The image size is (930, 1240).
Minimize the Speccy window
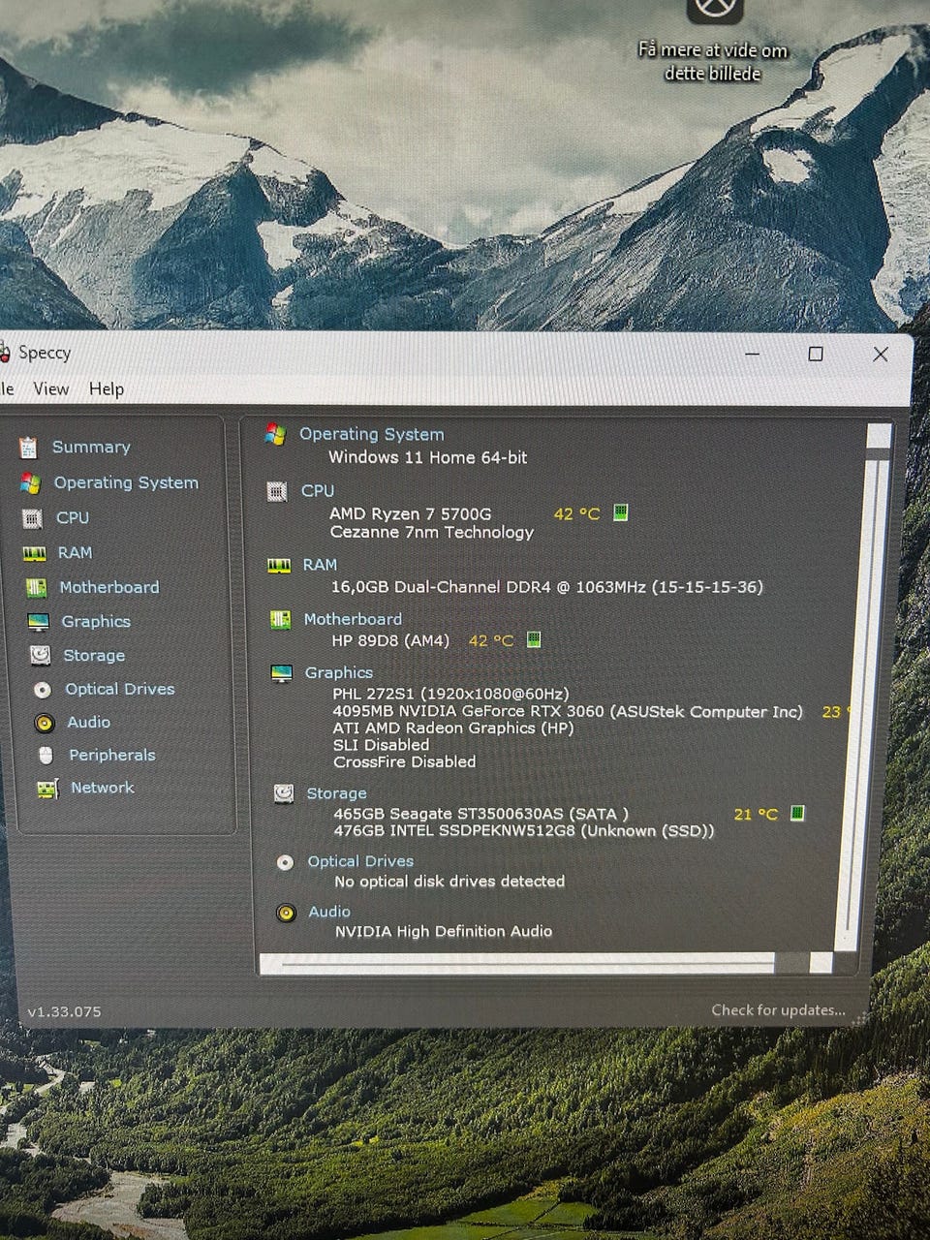[753, 354]
